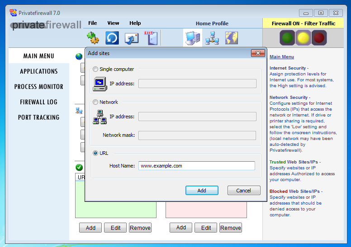Click Add in the Add sites dialog
Screen dimensions: 351x247
pyautogui.click(x=202, y=191)
